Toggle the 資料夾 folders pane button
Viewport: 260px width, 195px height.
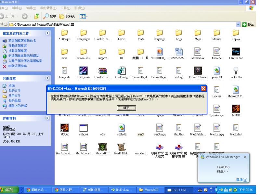click(67, 16)
